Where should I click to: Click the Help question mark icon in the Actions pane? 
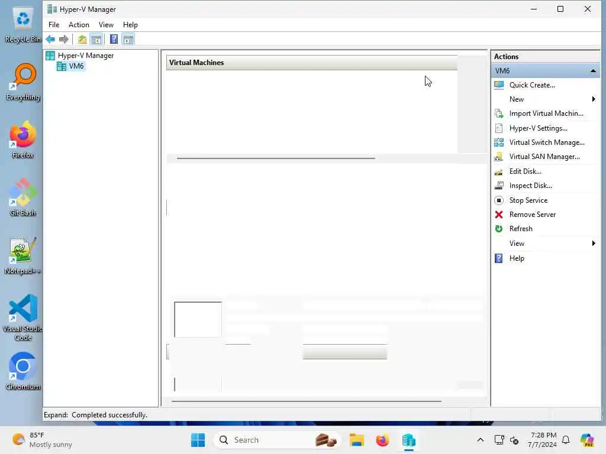click(x=498, y=258)
